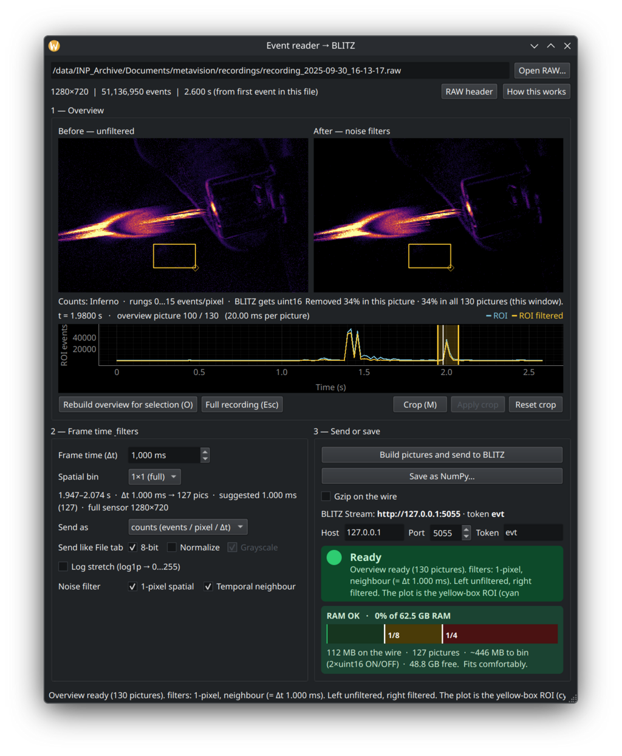The height and width of the screenshot is (756, 622).
Task: Toggle the 1-pixel spatial noise filter
Action: tap(132, 586)
